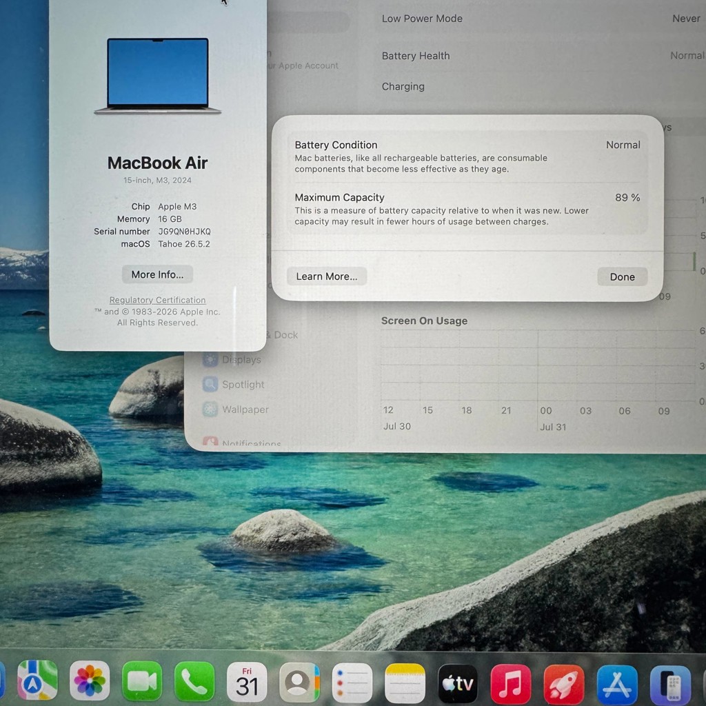This screenshot has width=706, height=706.
Task: Open Reminders from the Dock
Action: (x=352, y=683)
